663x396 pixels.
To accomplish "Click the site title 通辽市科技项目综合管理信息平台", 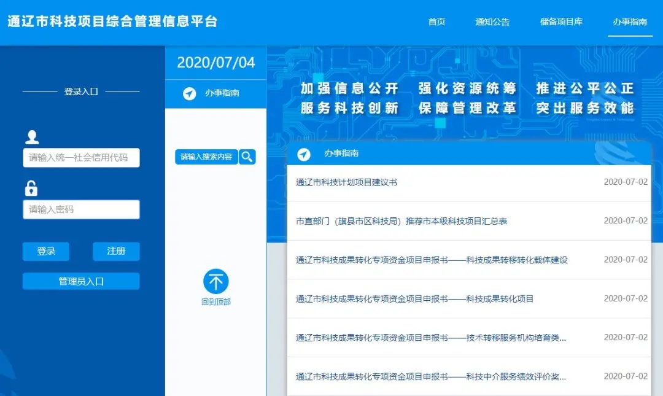I will point(112,21).
